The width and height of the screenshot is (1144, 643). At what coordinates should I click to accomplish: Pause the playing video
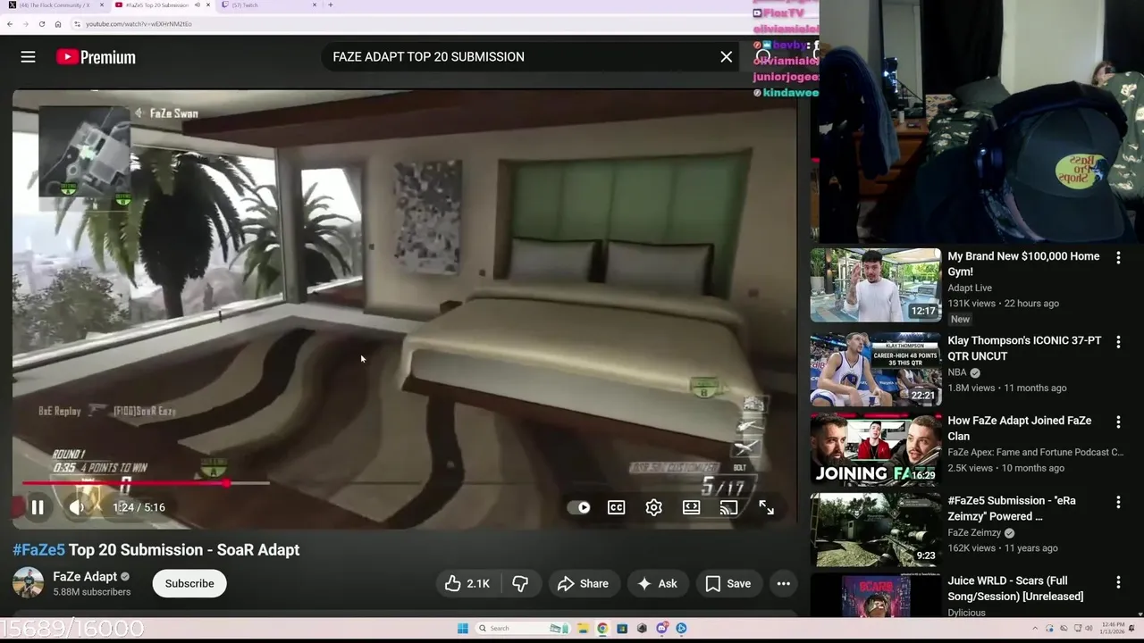tap(38, 507)
